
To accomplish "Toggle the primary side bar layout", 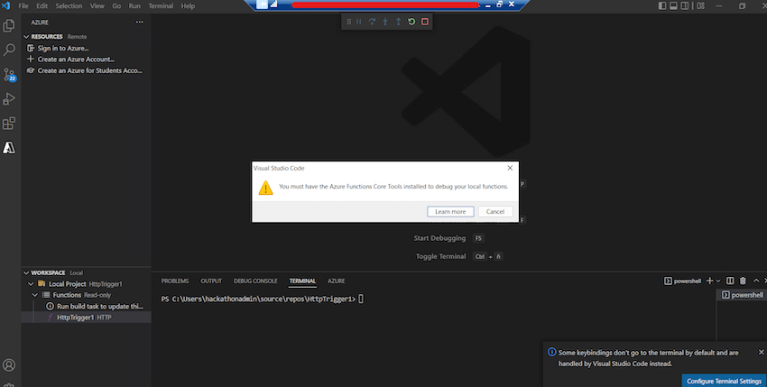I will (x=662, y=5).
